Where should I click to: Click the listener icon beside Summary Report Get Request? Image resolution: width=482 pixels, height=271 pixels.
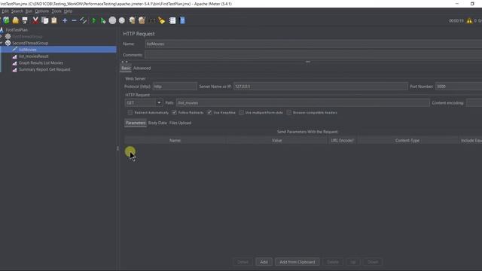coord(14,69)
